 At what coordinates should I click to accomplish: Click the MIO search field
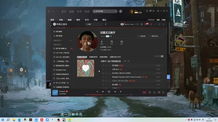point(94,24)
